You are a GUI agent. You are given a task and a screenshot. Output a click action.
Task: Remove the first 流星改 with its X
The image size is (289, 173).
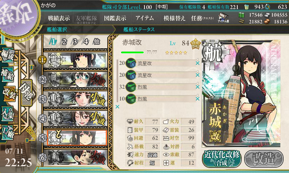tap(198, 63)
